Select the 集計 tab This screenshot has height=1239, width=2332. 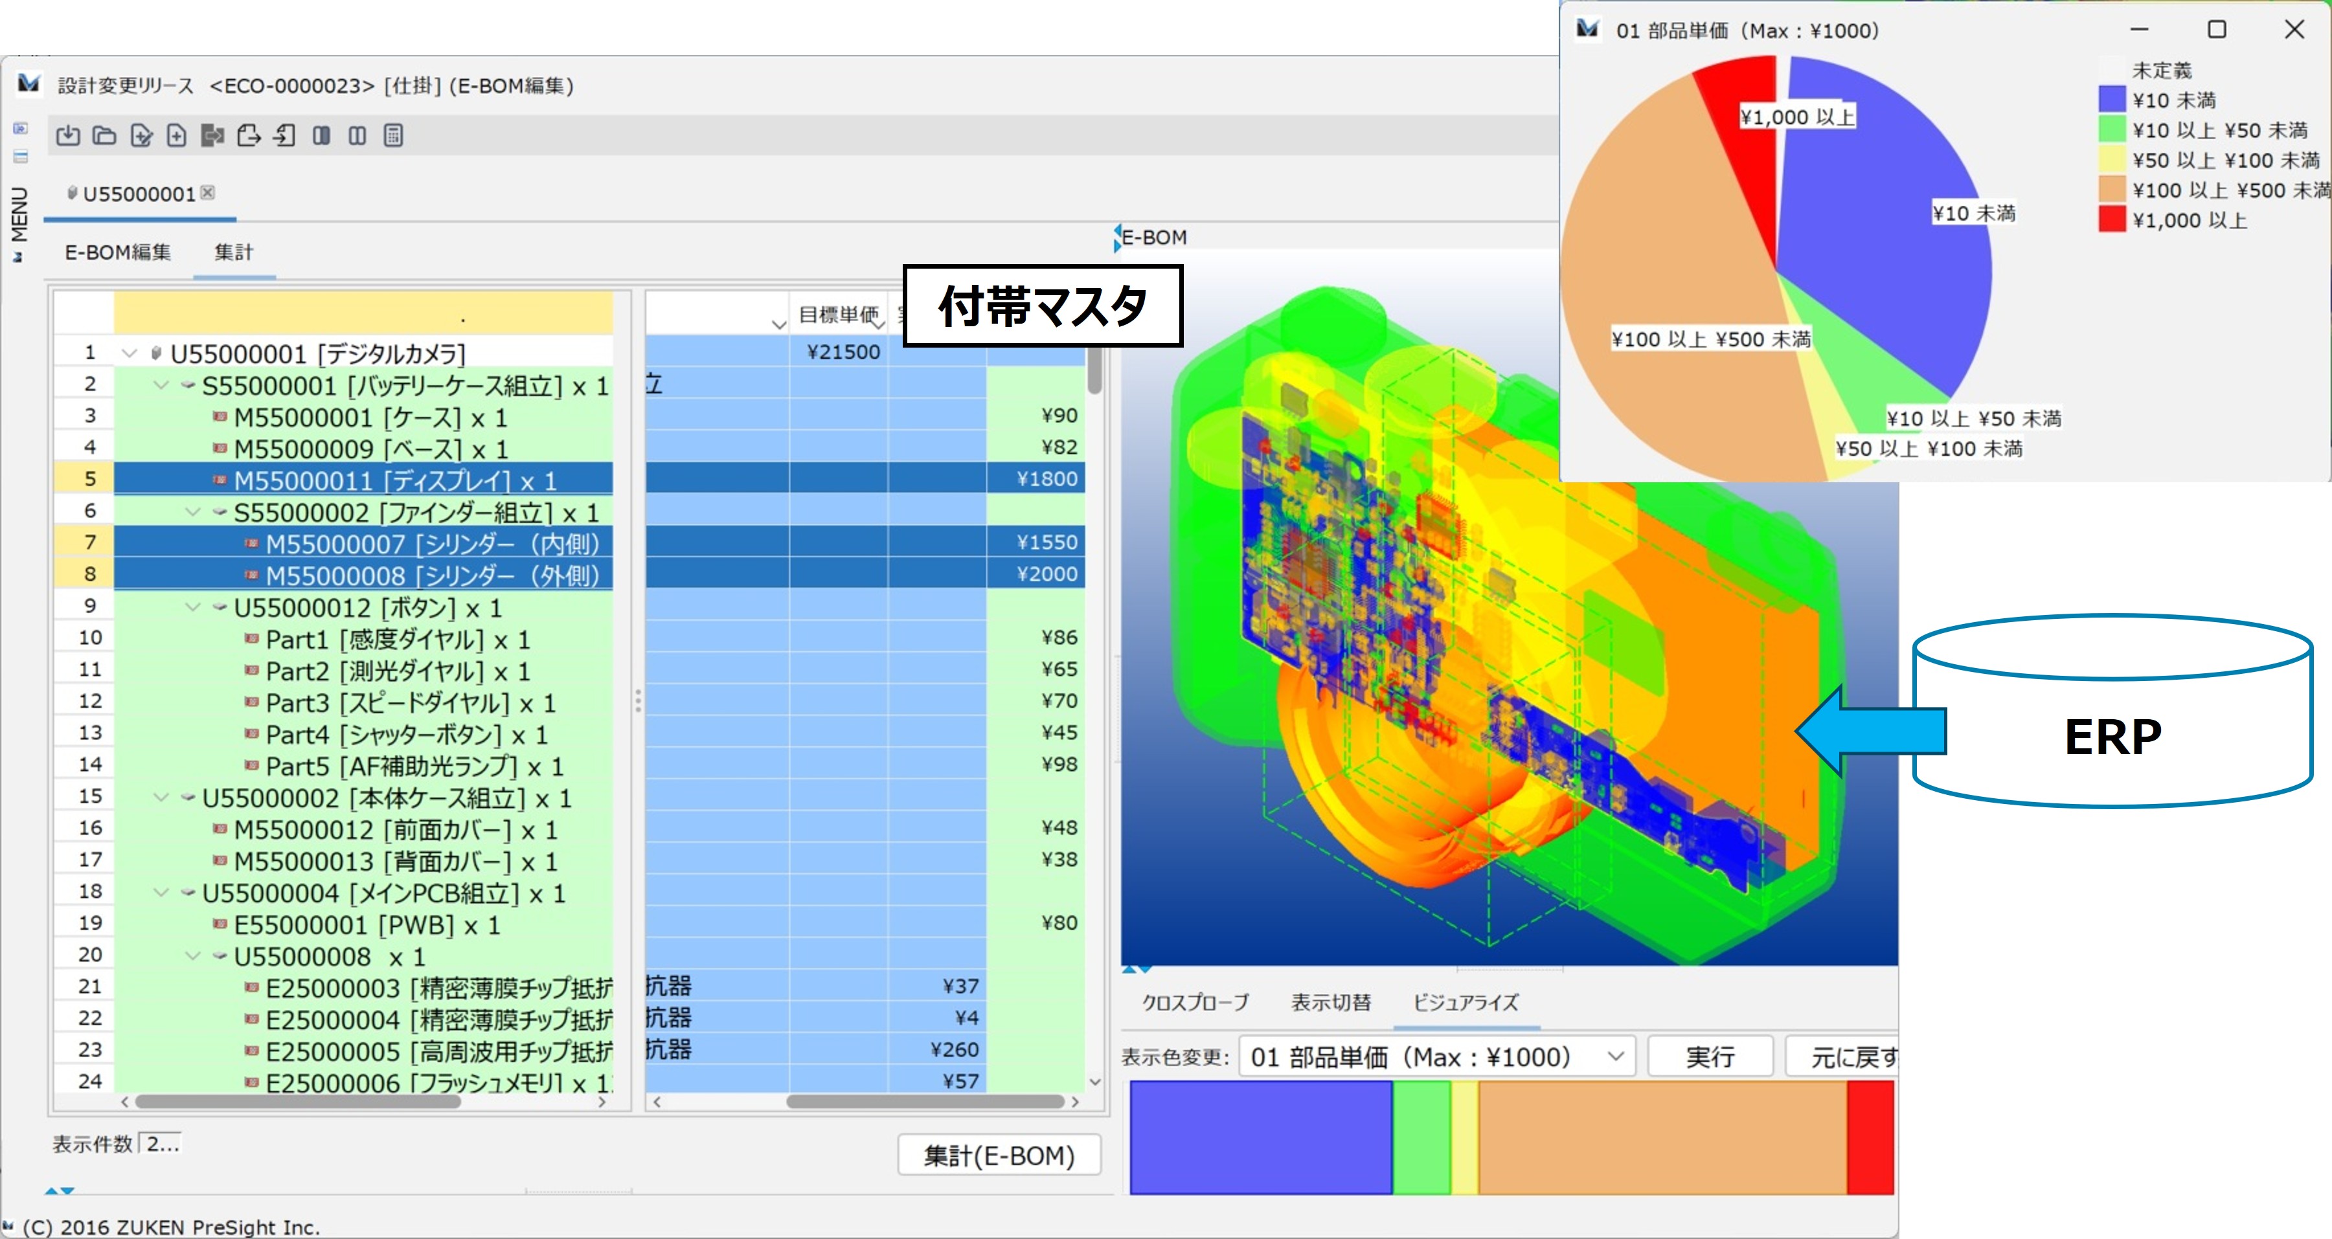(x=234, y=252)
